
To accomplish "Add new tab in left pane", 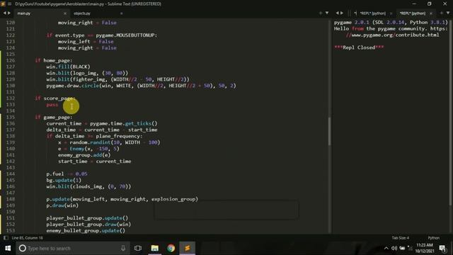I will coord(321,13).
